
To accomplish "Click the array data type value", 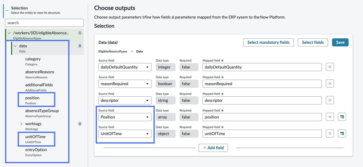I will [166, 117].
